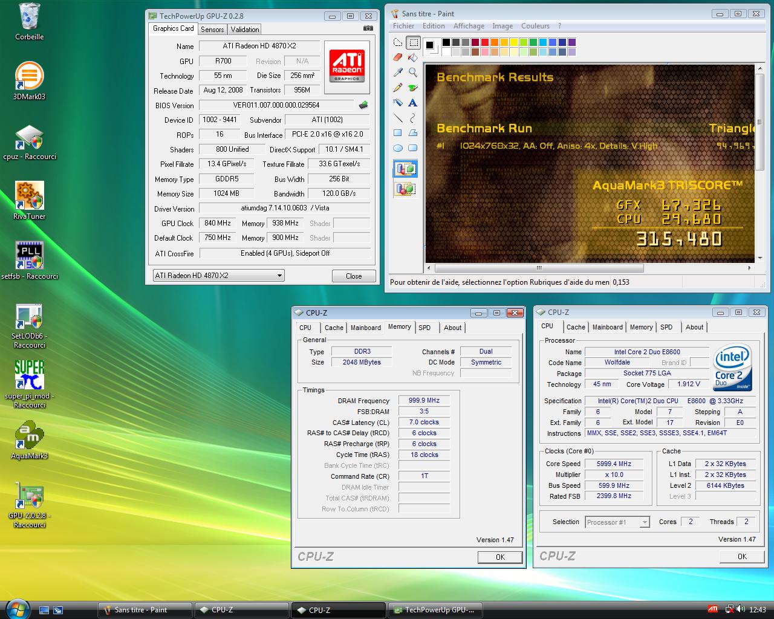This screenshot has width=774, height=619.
Task: Choose the Text tool in Paint
Action: click(x=413, y=103)
